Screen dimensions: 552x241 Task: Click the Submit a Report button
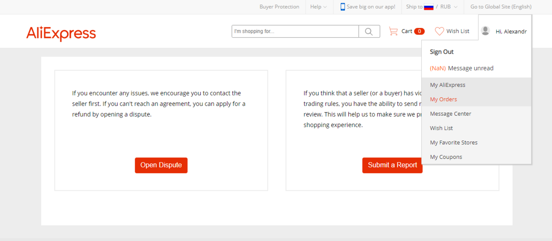pyautogui.click(x=392, y=165)
